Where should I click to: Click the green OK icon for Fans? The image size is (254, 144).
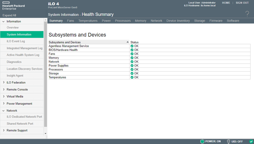[132, 54]
